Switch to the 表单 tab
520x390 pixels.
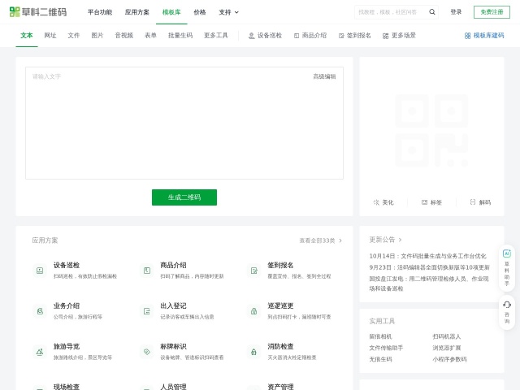click(x=150, y=35)
